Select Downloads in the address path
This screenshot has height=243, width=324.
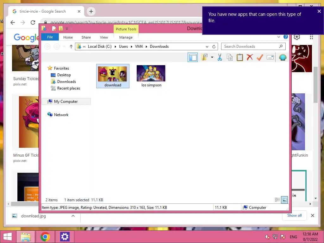159,47
